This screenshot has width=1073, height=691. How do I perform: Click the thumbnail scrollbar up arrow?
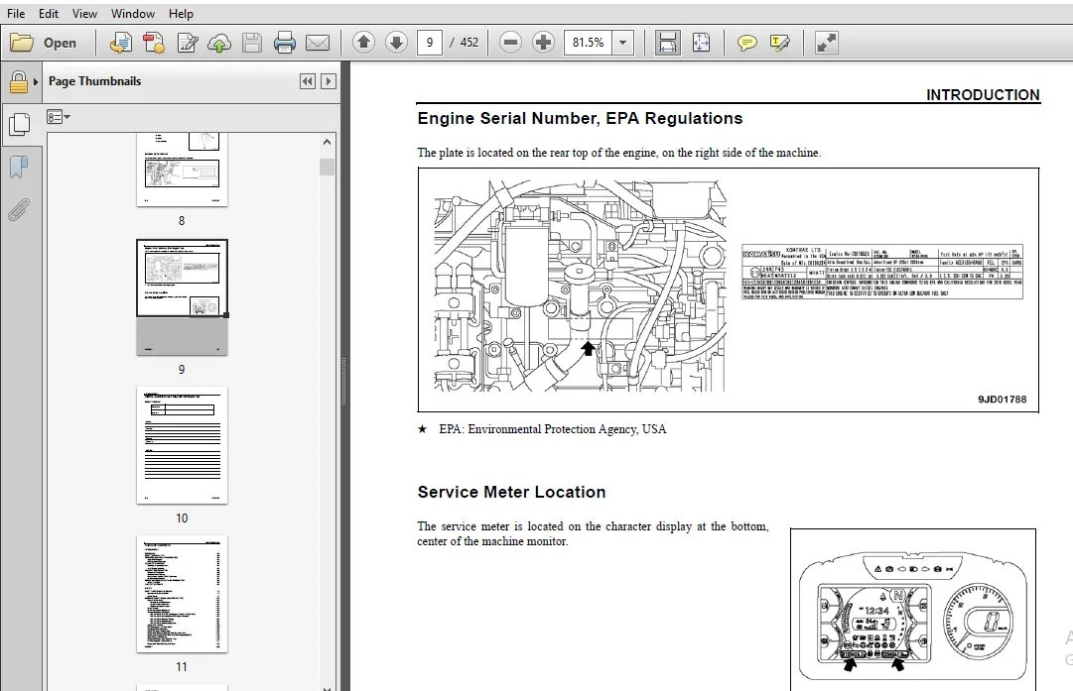pyautogui.click(x=328, y=142)
